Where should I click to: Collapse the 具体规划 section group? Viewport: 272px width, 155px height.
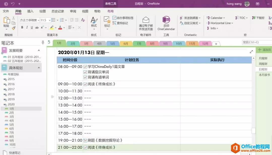[39, 68]
